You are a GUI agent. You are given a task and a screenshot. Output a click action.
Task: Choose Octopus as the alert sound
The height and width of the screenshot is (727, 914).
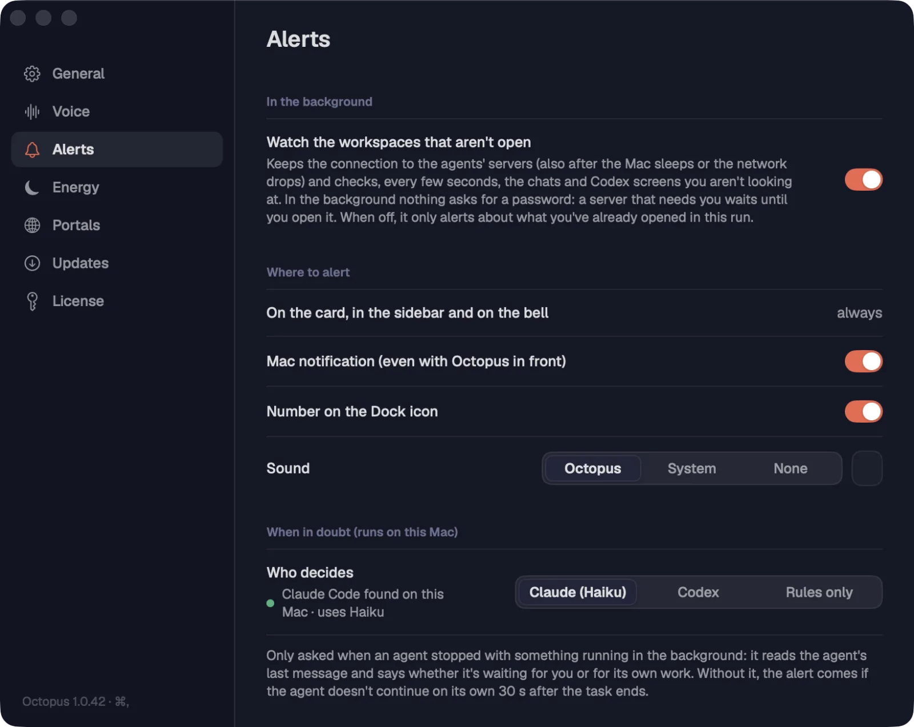[592, 468]
